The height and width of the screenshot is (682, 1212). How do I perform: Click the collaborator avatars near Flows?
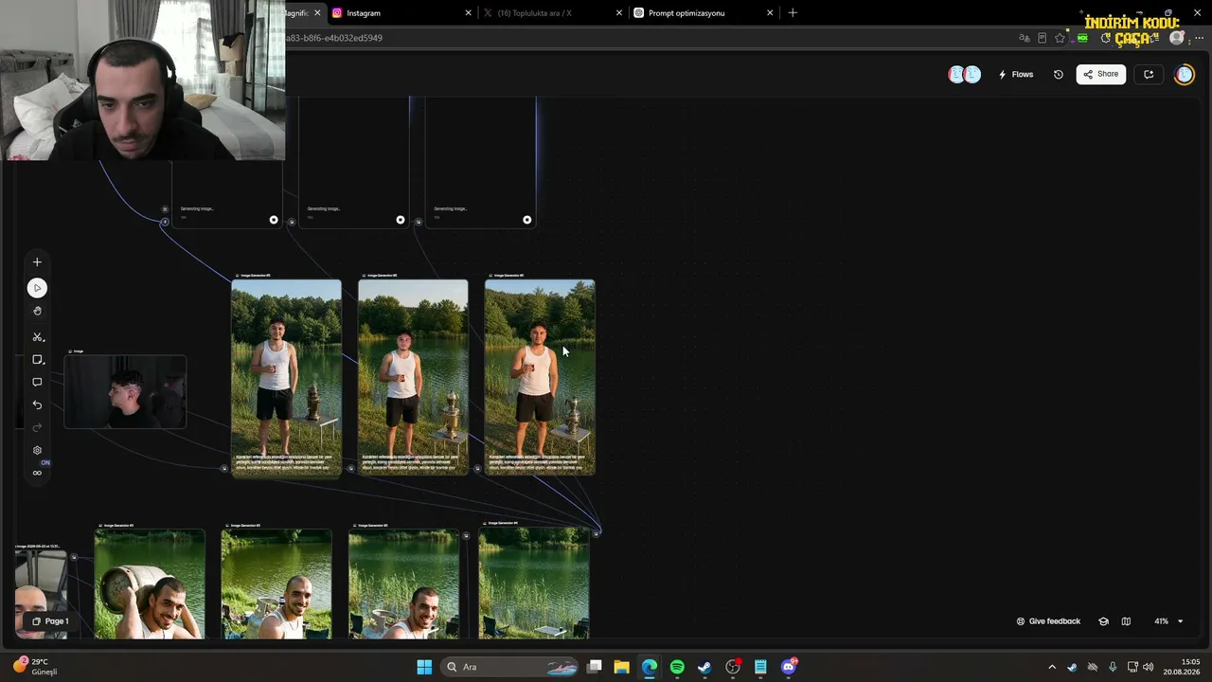coord(964,75)
